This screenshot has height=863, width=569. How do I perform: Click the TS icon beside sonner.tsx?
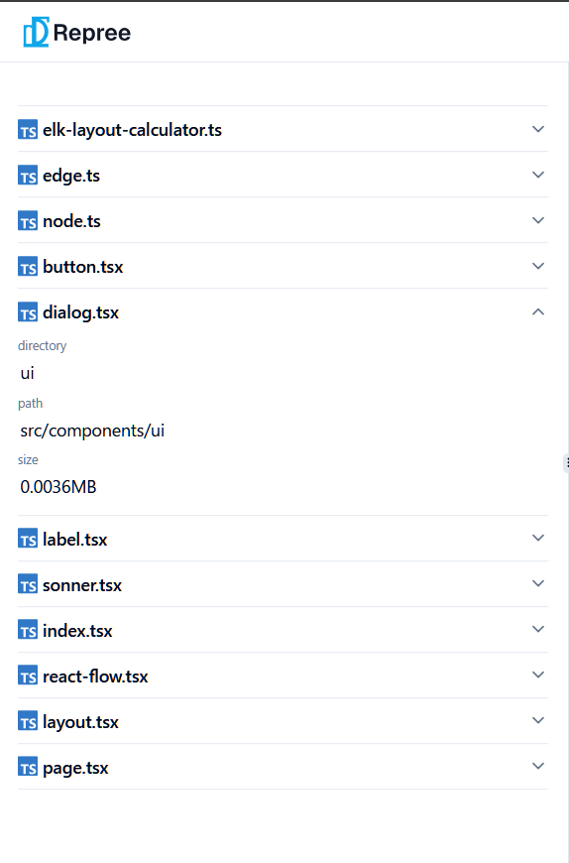tap(28, 584)
